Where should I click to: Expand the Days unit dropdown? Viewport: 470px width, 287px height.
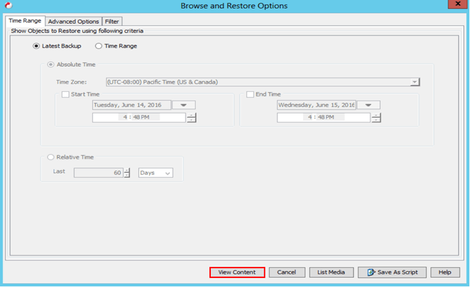pyautogui.click(x=155, y=173)
